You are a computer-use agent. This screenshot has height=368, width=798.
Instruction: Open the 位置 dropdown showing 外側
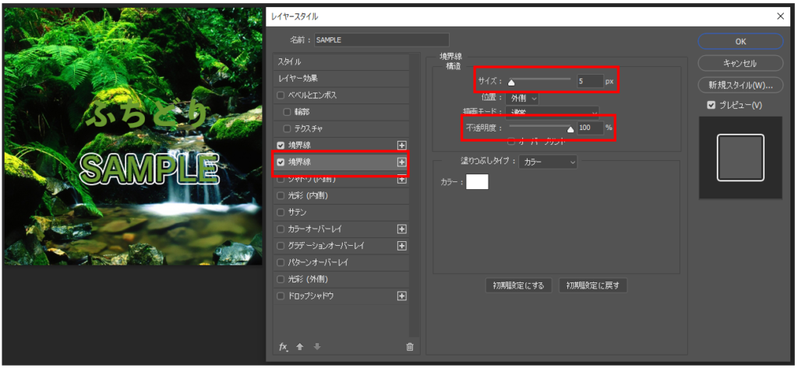pyautogui.click(x=521, y=98)
